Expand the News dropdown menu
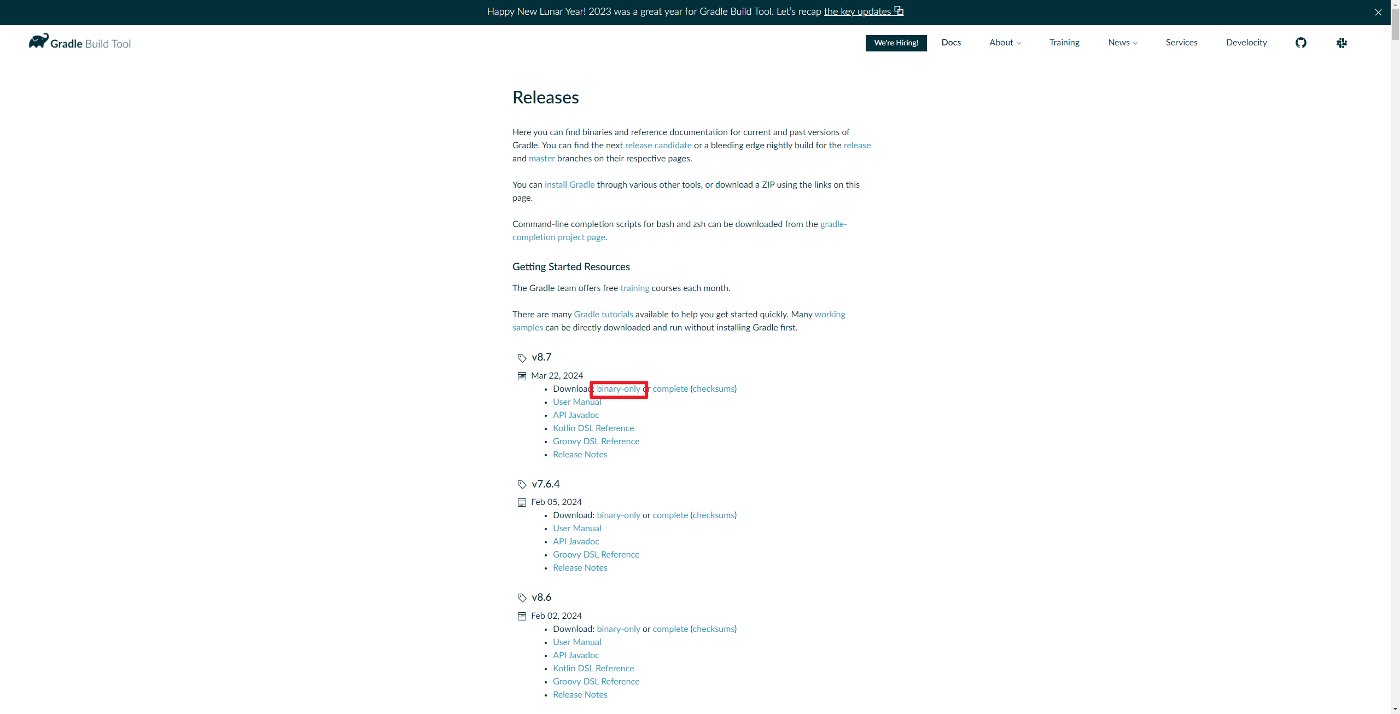 point(1122,43)
